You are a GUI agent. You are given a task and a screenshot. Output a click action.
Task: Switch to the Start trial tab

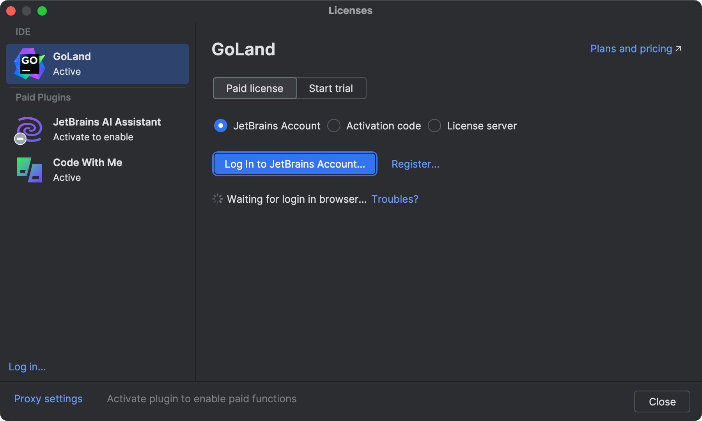coord(331,88)
